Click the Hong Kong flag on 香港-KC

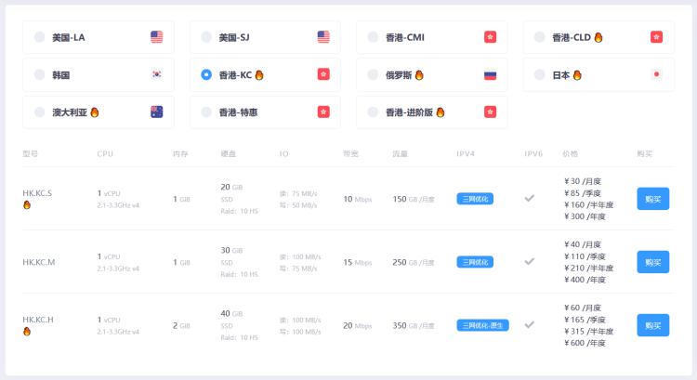coord(323,74)
